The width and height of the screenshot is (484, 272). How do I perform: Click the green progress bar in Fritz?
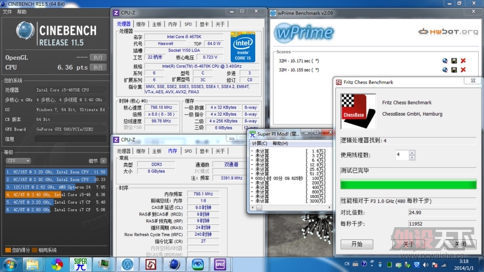pos(408,185)
